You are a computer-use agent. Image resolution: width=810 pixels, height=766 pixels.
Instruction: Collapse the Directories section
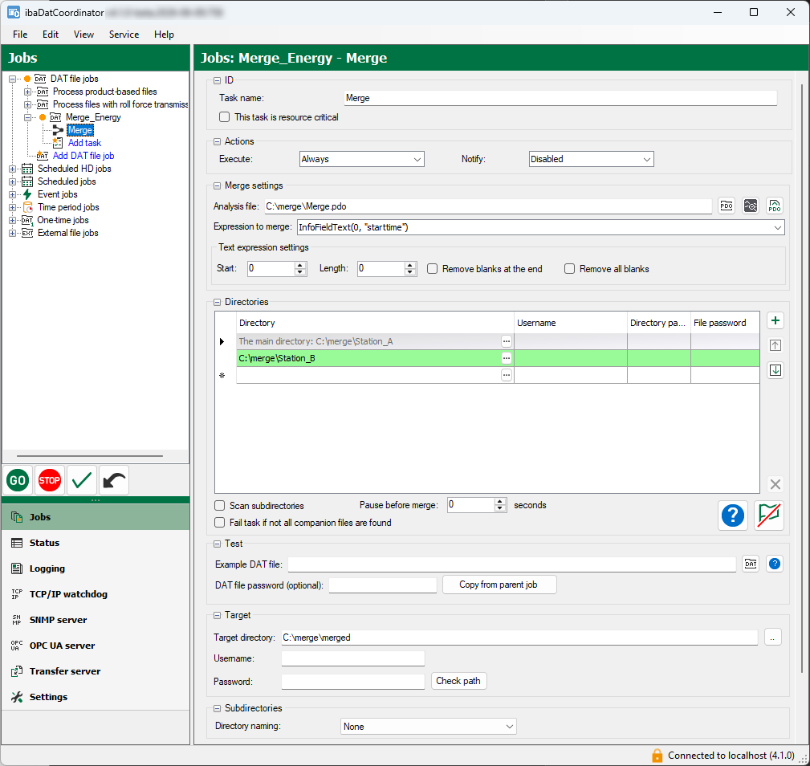217,302
